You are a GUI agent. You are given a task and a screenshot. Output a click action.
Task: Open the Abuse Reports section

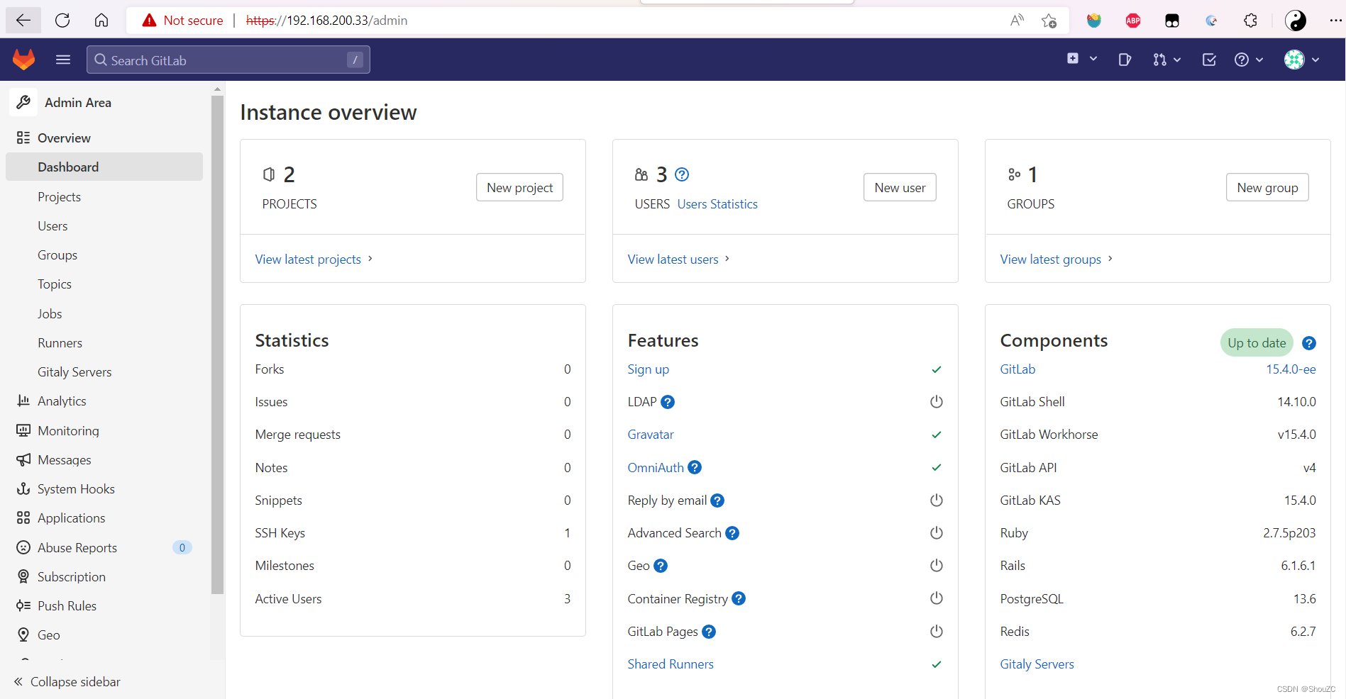pyautogui.click(x=77, y=547)
